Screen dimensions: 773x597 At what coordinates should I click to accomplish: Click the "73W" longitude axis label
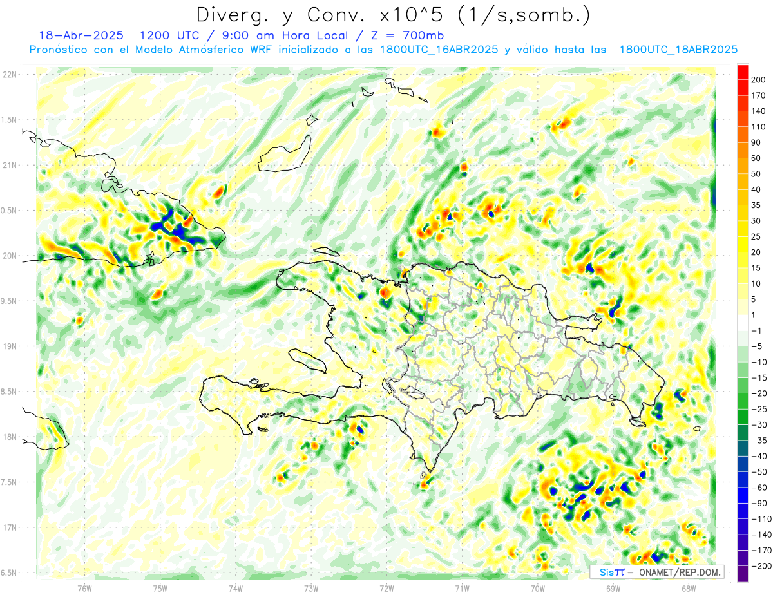(x=310, y=588)
